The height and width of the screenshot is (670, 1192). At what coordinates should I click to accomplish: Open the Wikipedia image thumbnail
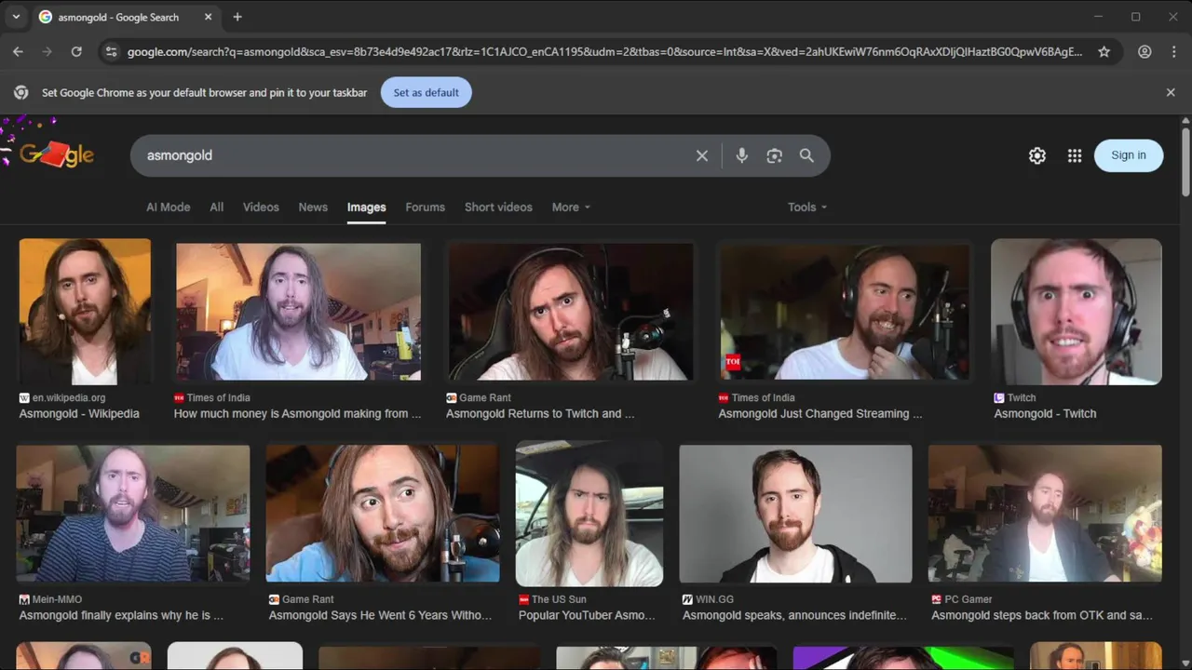85,312
